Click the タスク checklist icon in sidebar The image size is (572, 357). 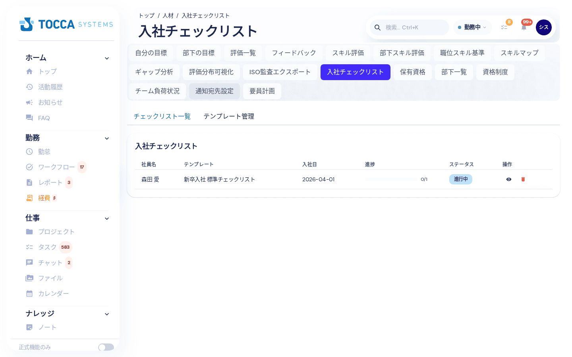[x=29, y=247]
